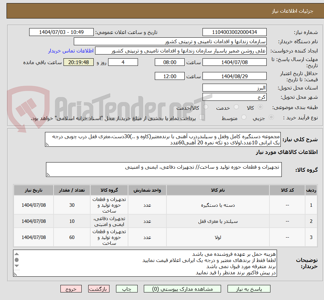Click the پاسخ به نیاز button
The image size is (324, 300).
click(x=249, y=289)
